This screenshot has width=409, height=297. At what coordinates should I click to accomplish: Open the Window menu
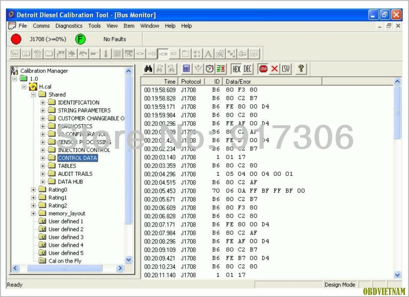click(150, 26)
